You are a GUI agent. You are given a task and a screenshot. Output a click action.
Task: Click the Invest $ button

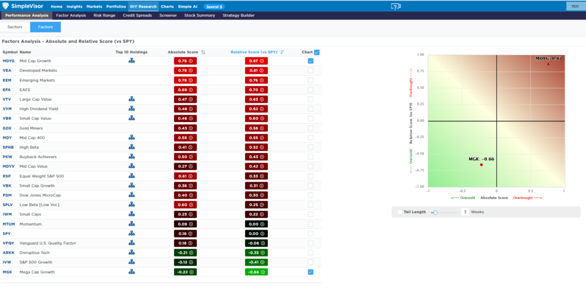214,6
